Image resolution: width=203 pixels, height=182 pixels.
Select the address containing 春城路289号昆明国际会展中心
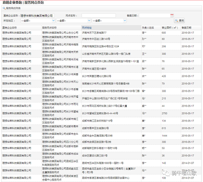106,178
